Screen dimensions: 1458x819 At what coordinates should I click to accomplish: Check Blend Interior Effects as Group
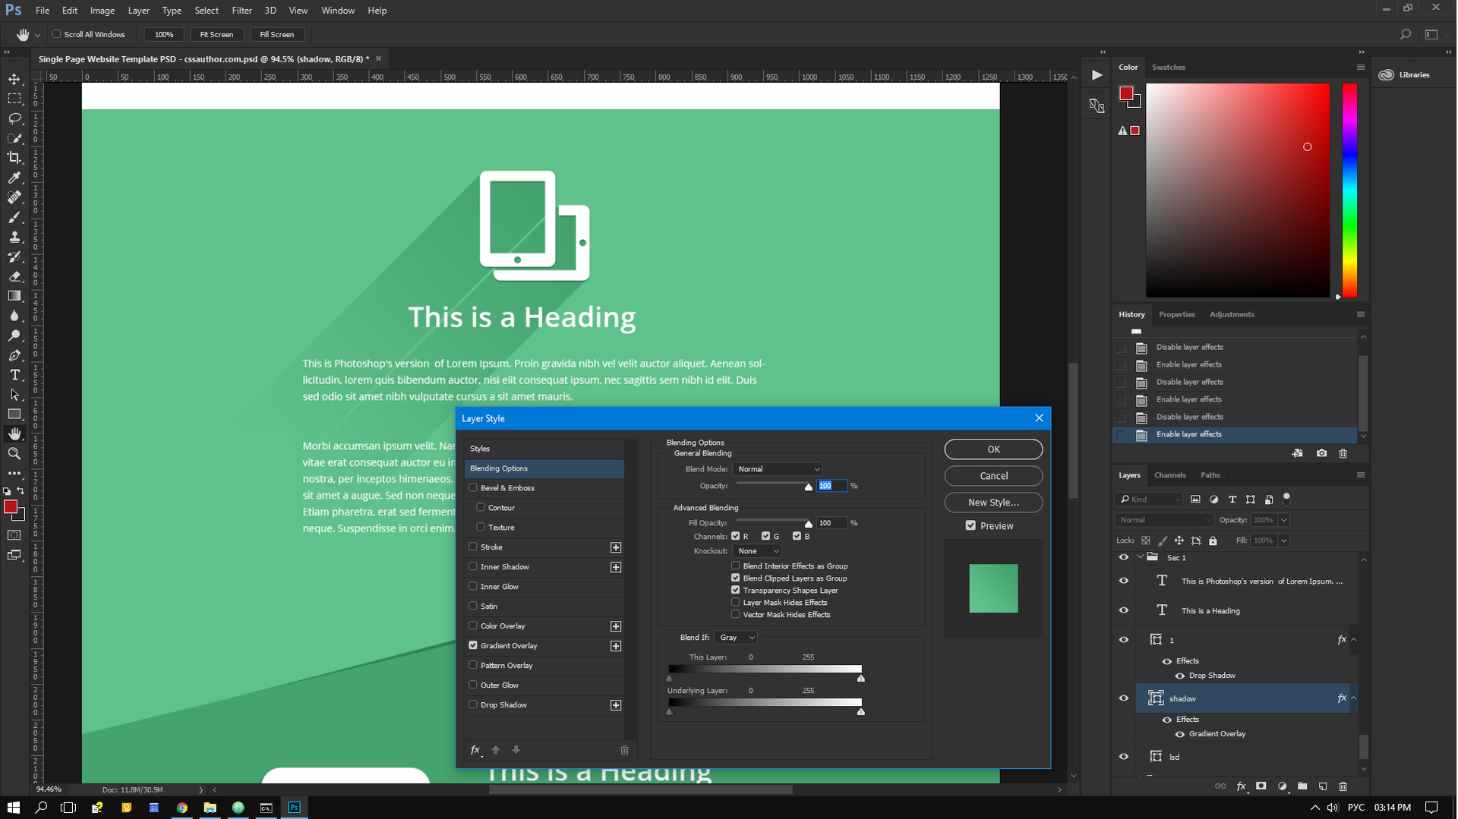coord(735,565)
